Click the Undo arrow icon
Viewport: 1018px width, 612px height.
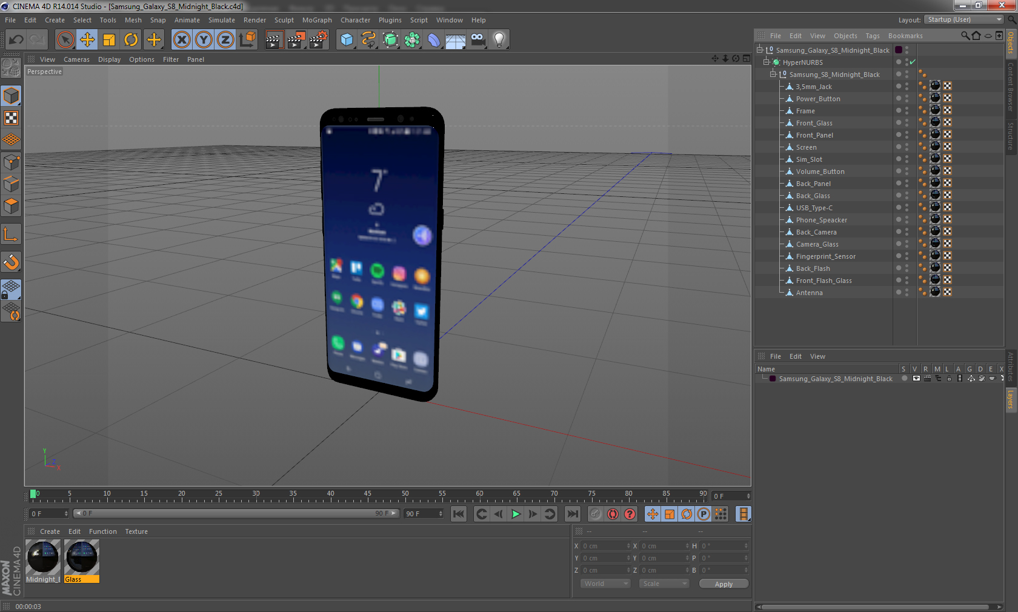pos(16,40)
